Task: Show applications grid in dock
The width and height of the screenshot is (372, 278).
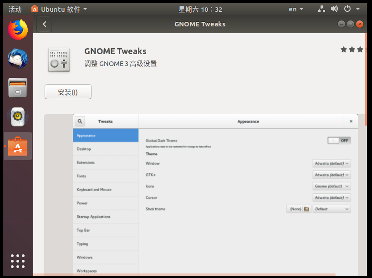Action: [18, 261]
